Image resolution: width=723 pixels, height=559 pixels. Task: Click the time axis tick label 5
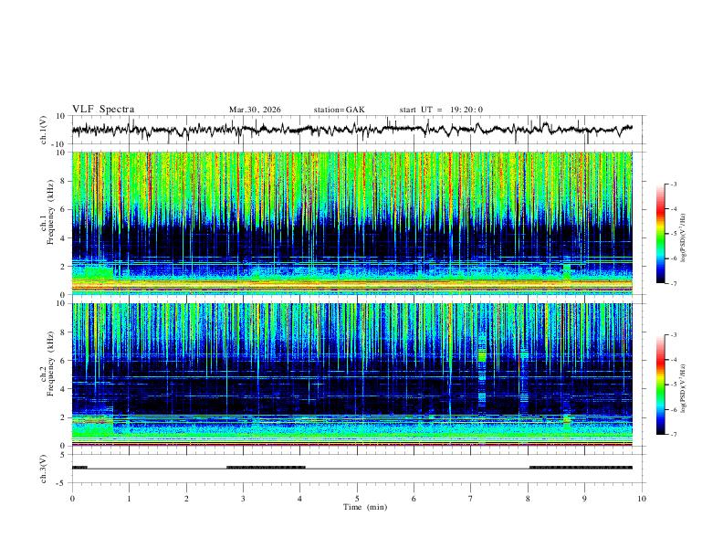tap(357, 499)
